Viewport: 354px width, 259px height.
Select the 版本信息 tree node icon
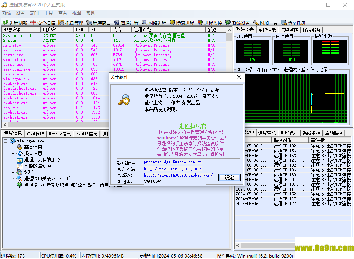tap(20, 153)
